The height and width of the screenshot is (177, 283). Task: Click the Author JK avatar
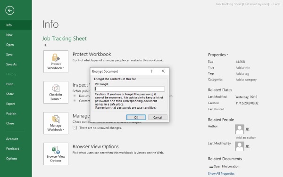(240, 129)
